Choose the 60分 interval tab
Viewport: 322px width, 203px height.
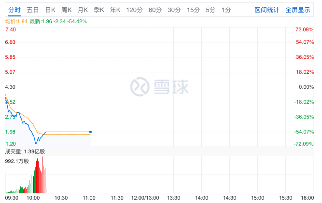coord(155,10)
